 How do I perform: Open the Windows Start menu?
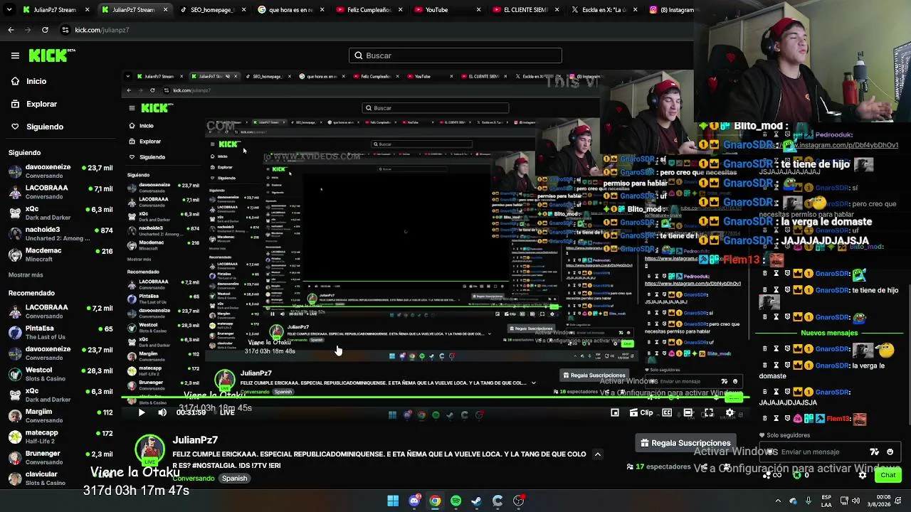tap(393, 501)
